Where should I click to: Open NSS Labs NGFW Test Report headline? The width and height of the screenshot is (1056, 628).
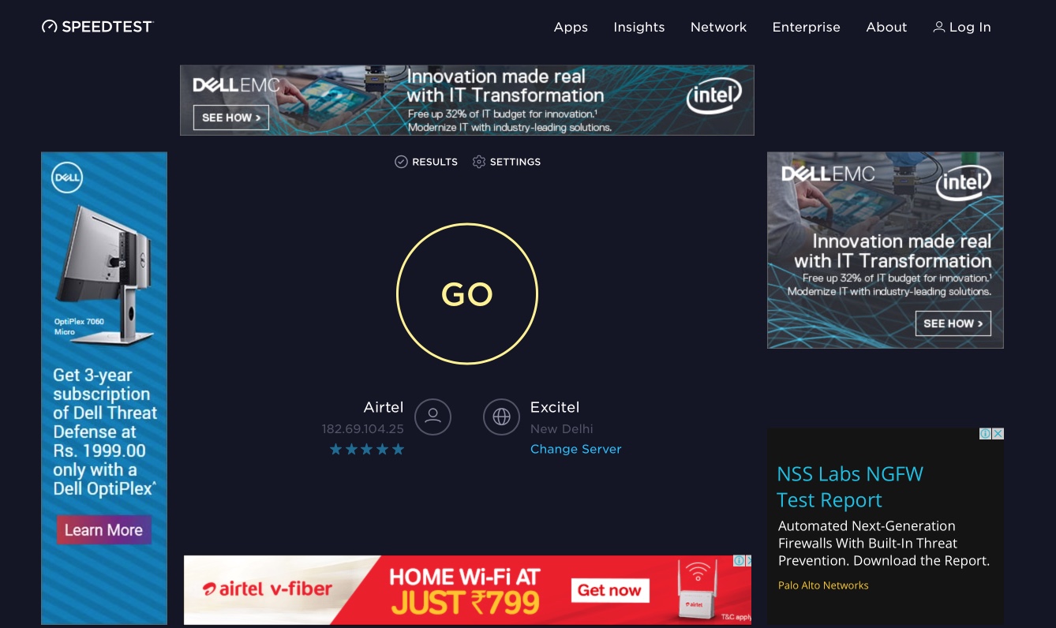[x=850, y=487]
